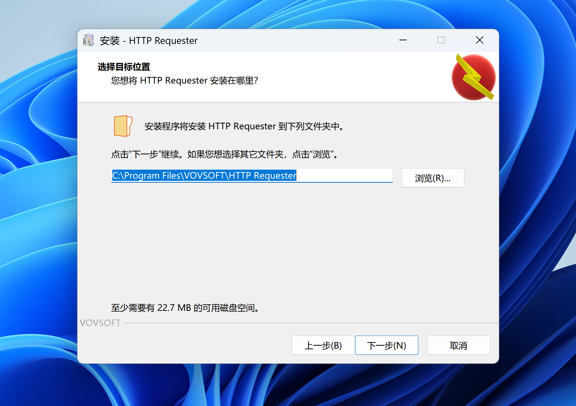Click the installation path text field
Viewport: 576px width, 406px height.
251,176
